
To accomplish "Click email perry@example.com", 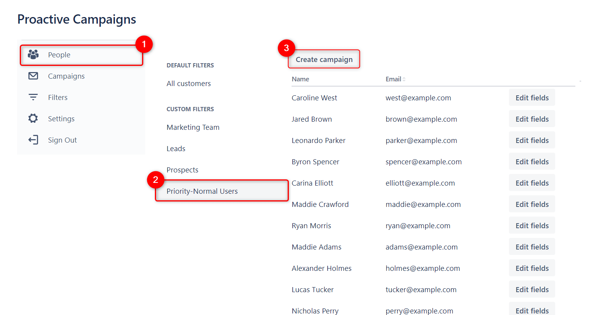I will pyautogui.click(x=419, y=311).
